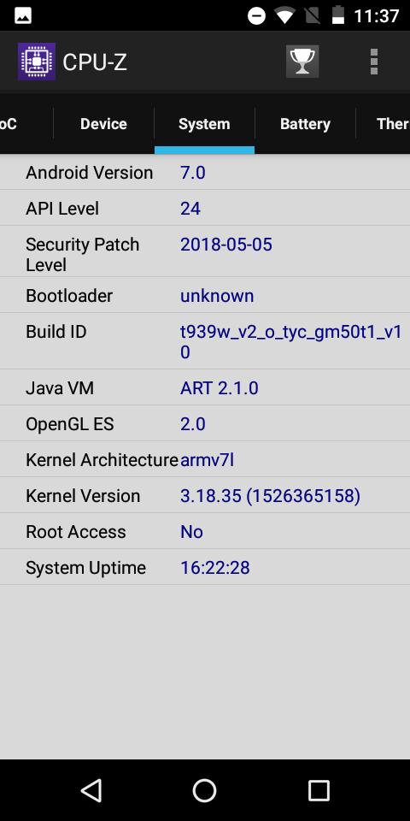Switch to the Battery tab

click(x=306, y=124)
